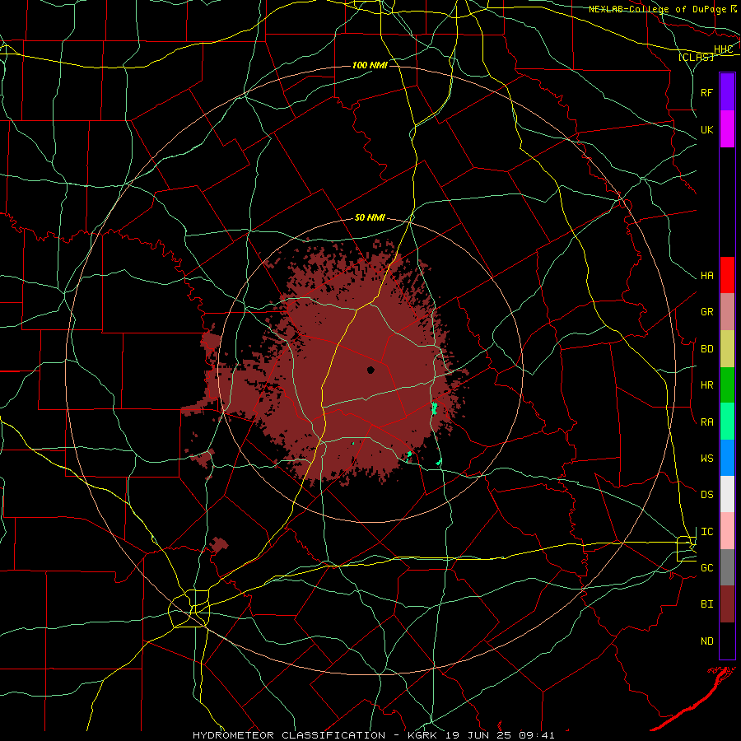Click the 100 NMI range ring label
The height and width of the screenshot is (741, 741).
[370, 65]
